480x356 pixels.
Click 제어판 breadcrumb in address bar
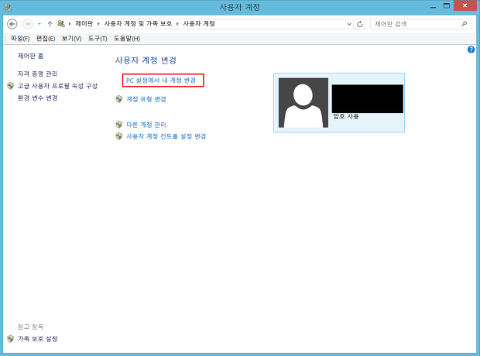coord(84,23)
